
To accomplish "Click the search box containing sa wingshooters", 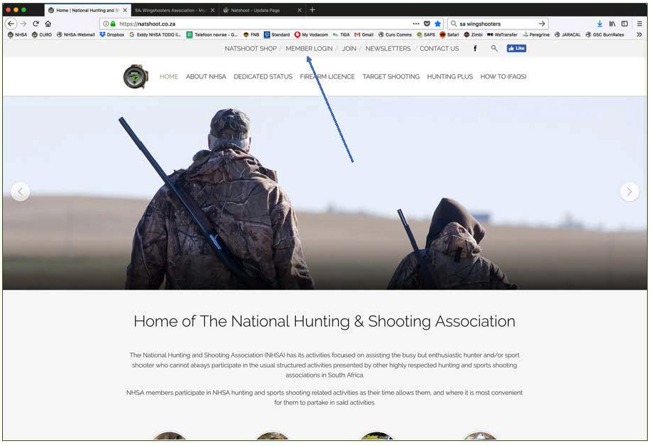I will pyautogui.click(x=497, y=24).
